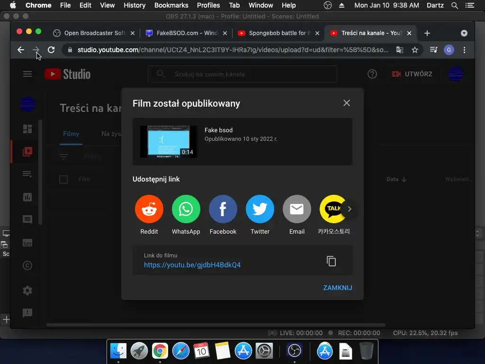Translate this page icon in address bar

click(400, 50)
